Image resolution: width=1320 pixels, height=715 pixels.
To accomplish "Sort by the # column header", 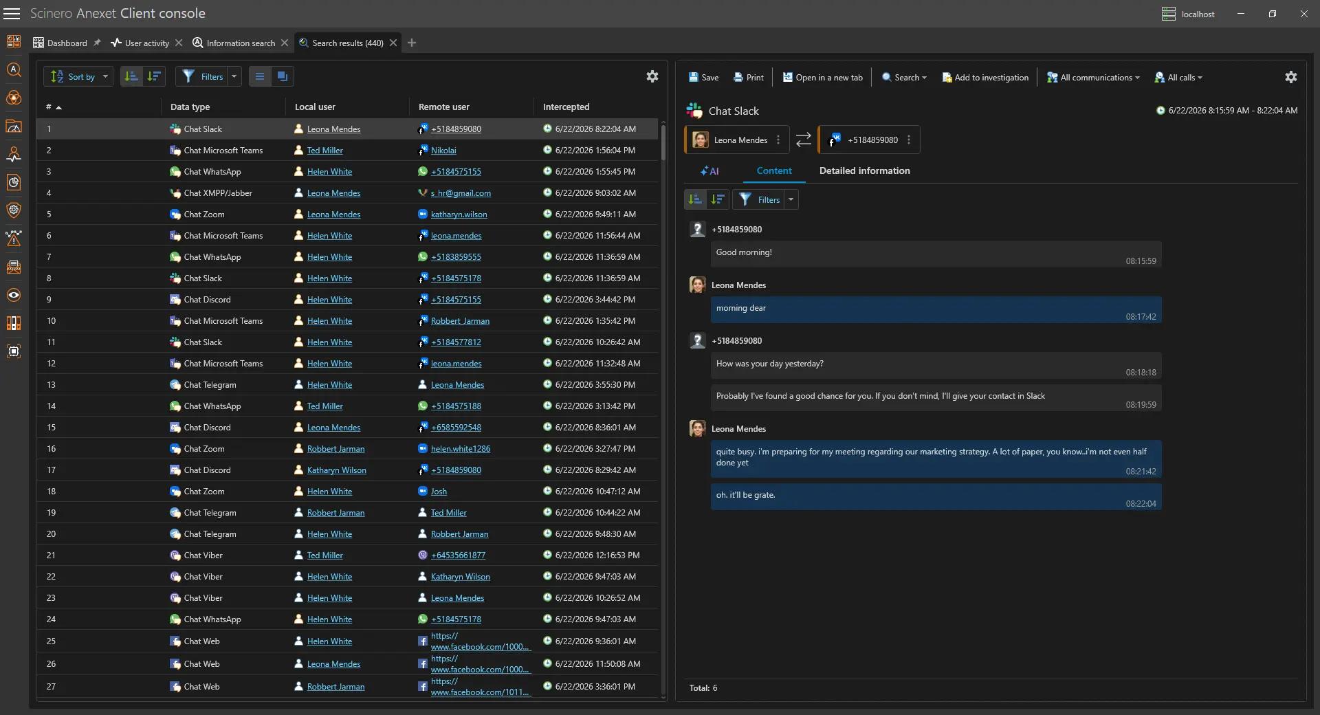I will [54, 107].
